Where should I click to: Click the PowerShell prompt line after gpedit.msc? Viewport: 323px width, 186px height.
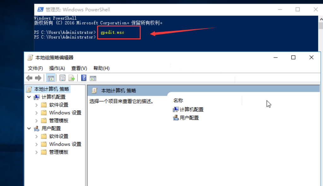pos(65,37)
